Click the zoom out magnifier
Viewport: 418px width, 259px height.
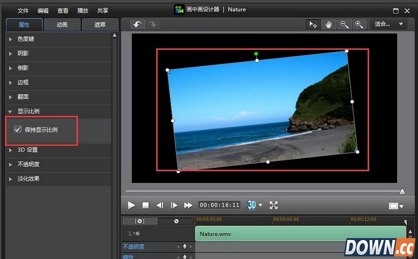(344, 25)
